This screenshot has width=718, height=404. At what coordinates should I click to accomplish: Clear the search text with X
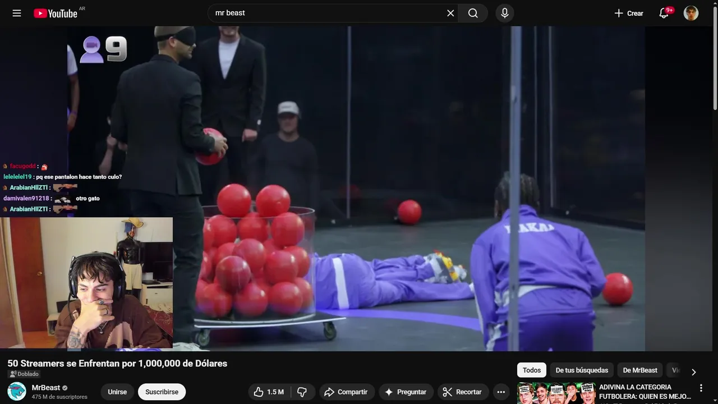pos(450,13)
